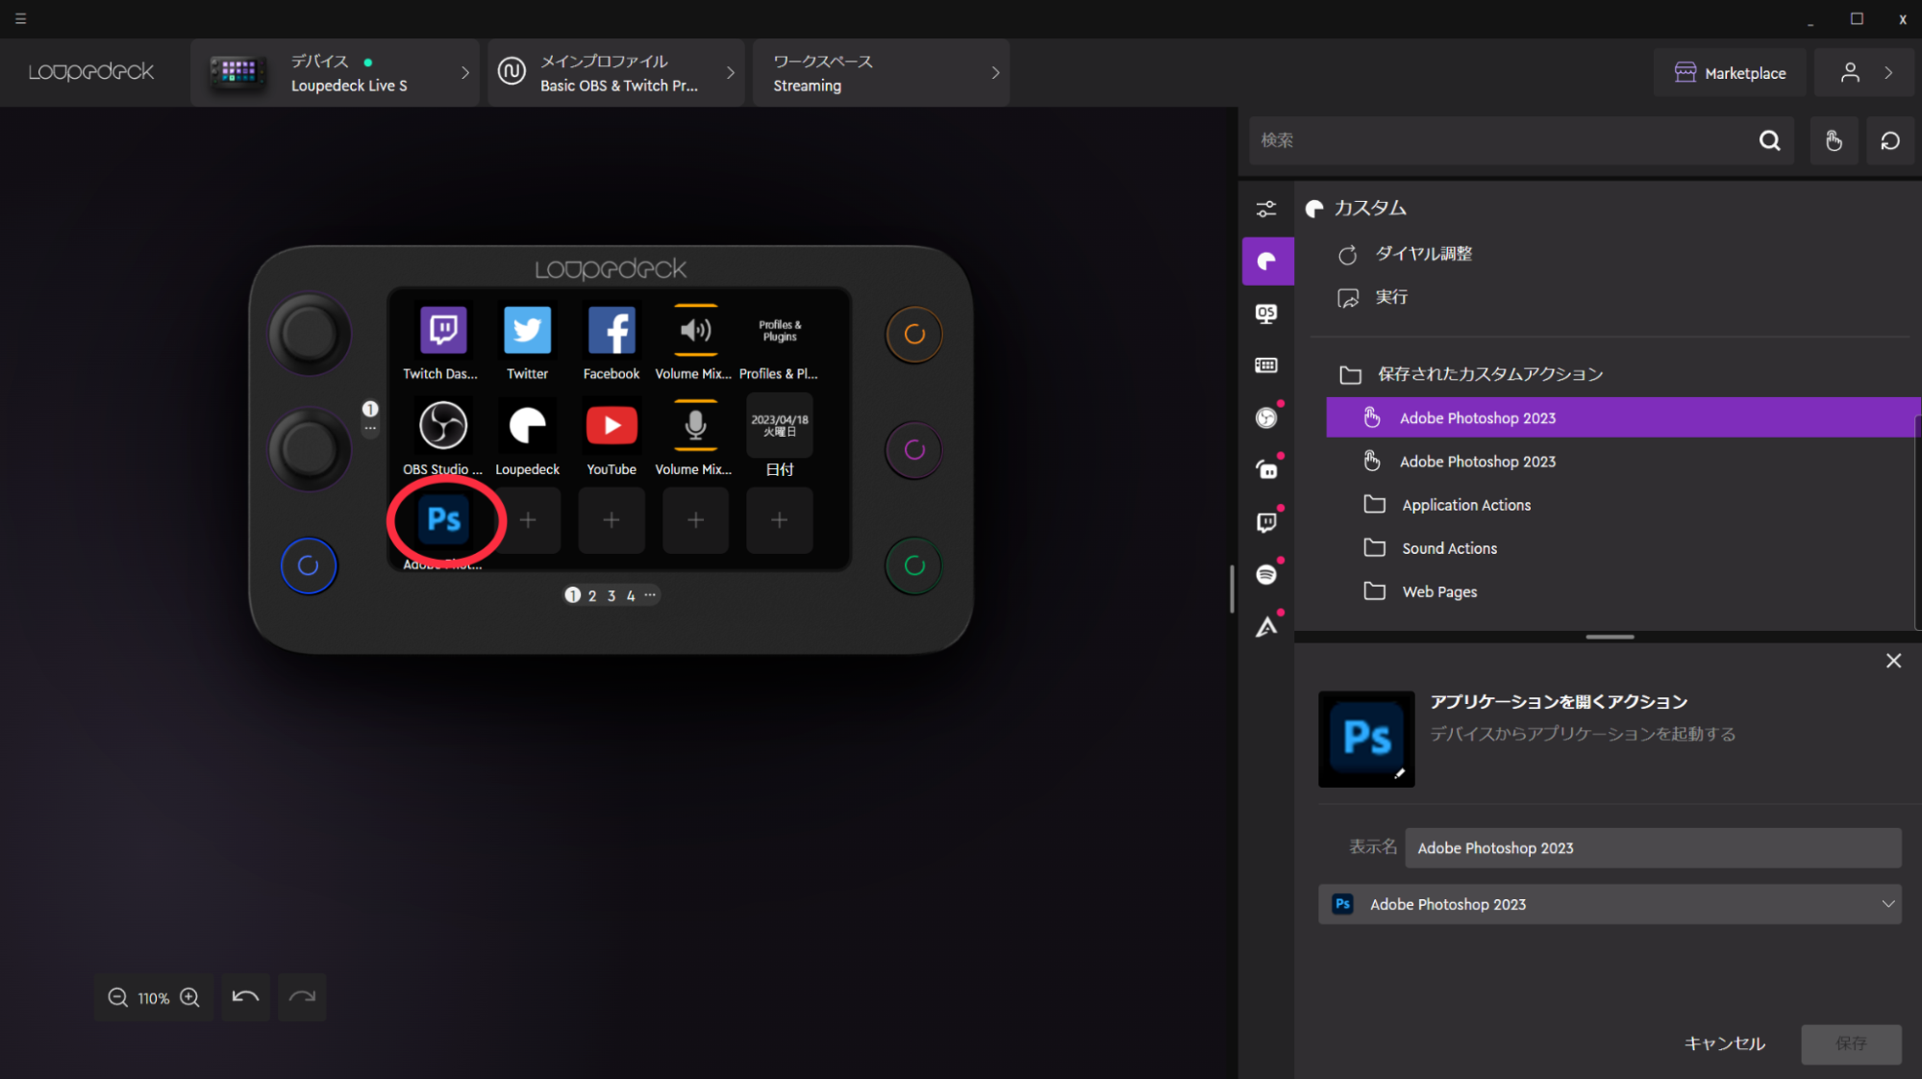Viewport: 1922px width, 1079px height.
Task: Open the hamburger menu
Action: pyautogui.click(x=20, y=18)
